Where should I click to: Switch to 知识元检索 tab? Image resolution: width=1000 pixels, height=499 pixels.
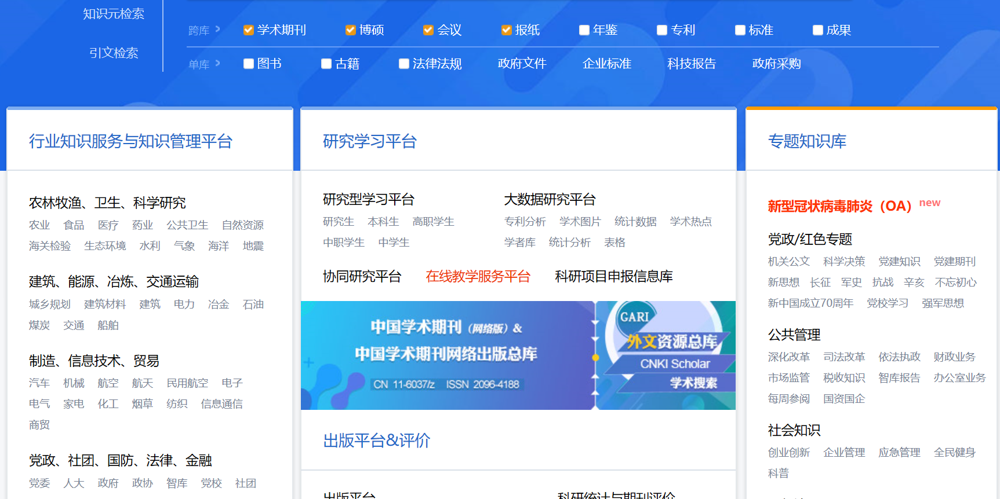click(114, 14)
